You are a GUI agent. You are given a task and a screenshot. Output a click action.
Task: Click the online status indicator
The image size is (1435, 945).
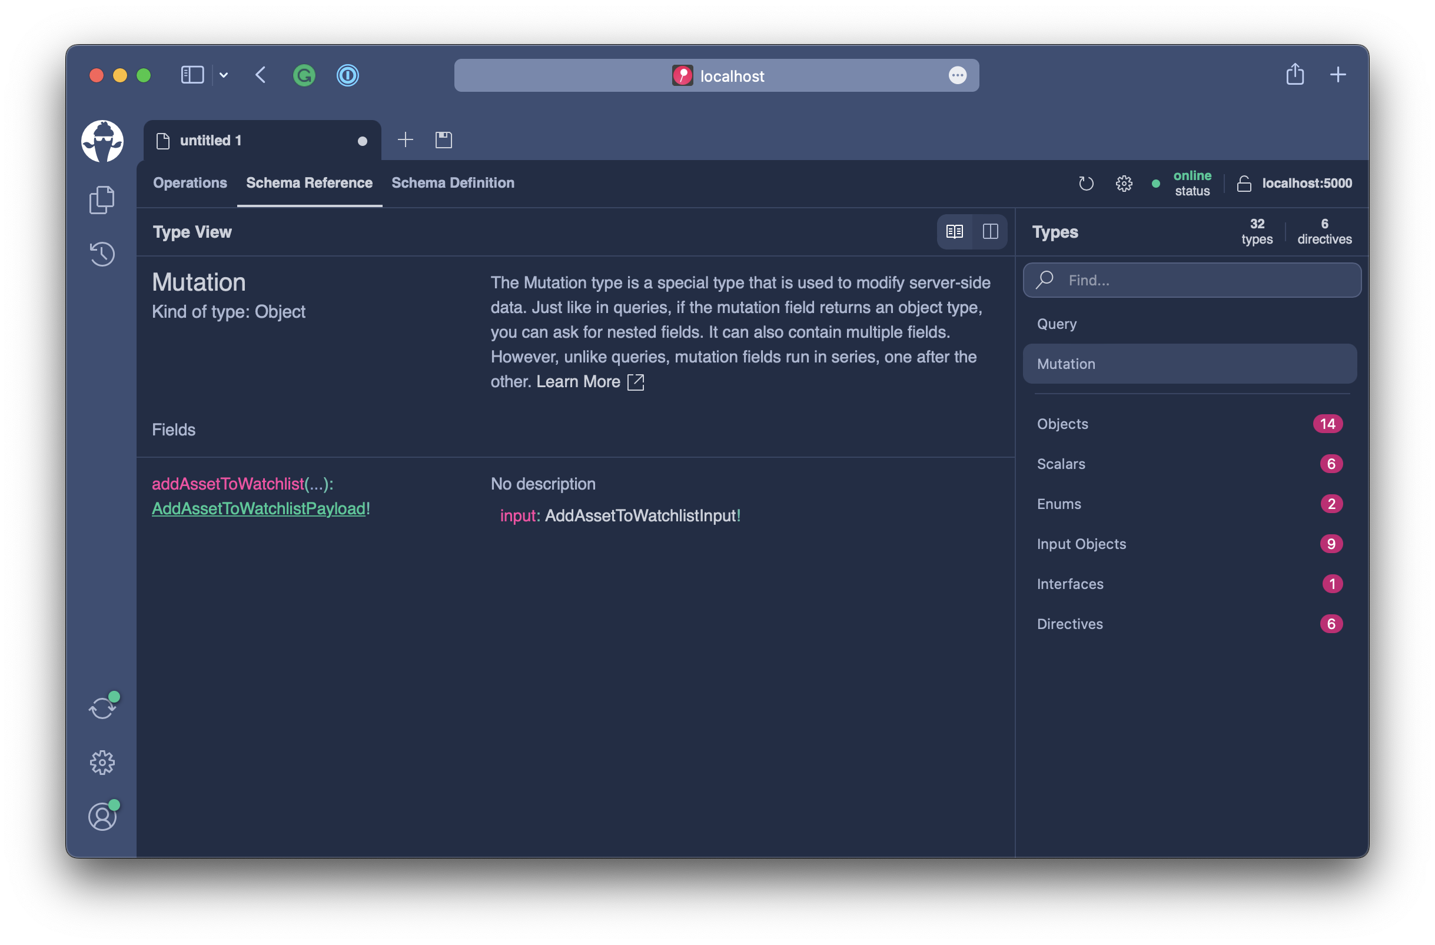(x=1192, y=183)
